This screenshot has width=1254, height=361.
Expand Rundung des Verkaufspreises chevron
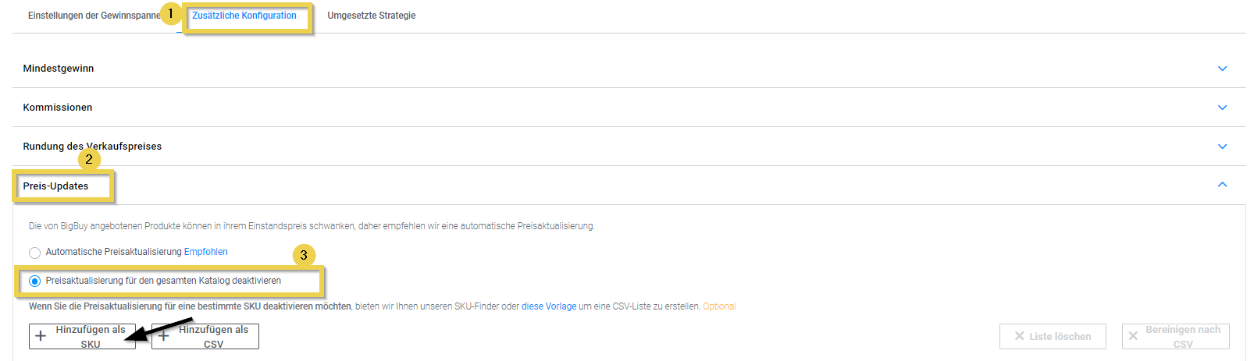1222,147
